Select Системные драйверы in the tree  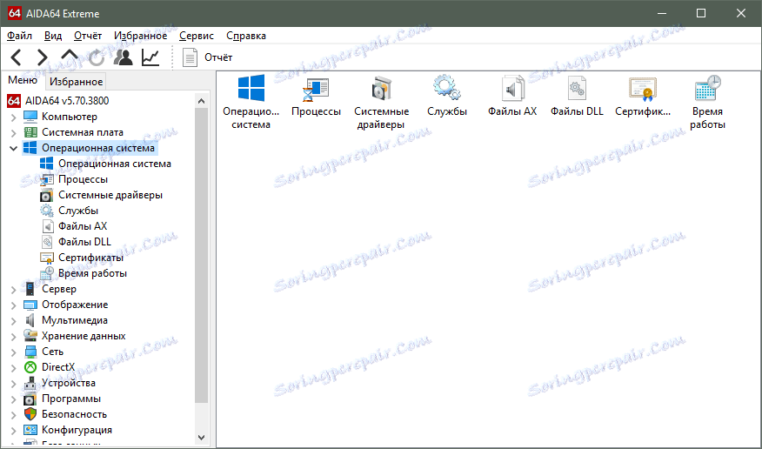110,195
